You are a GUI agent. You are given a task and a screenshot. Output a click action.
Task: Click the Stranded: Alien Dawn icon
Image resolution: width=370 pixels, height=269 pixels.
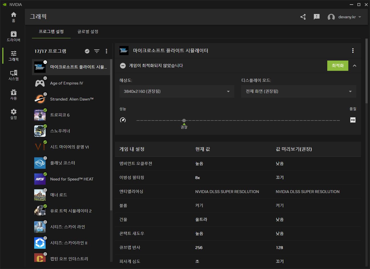40,99
